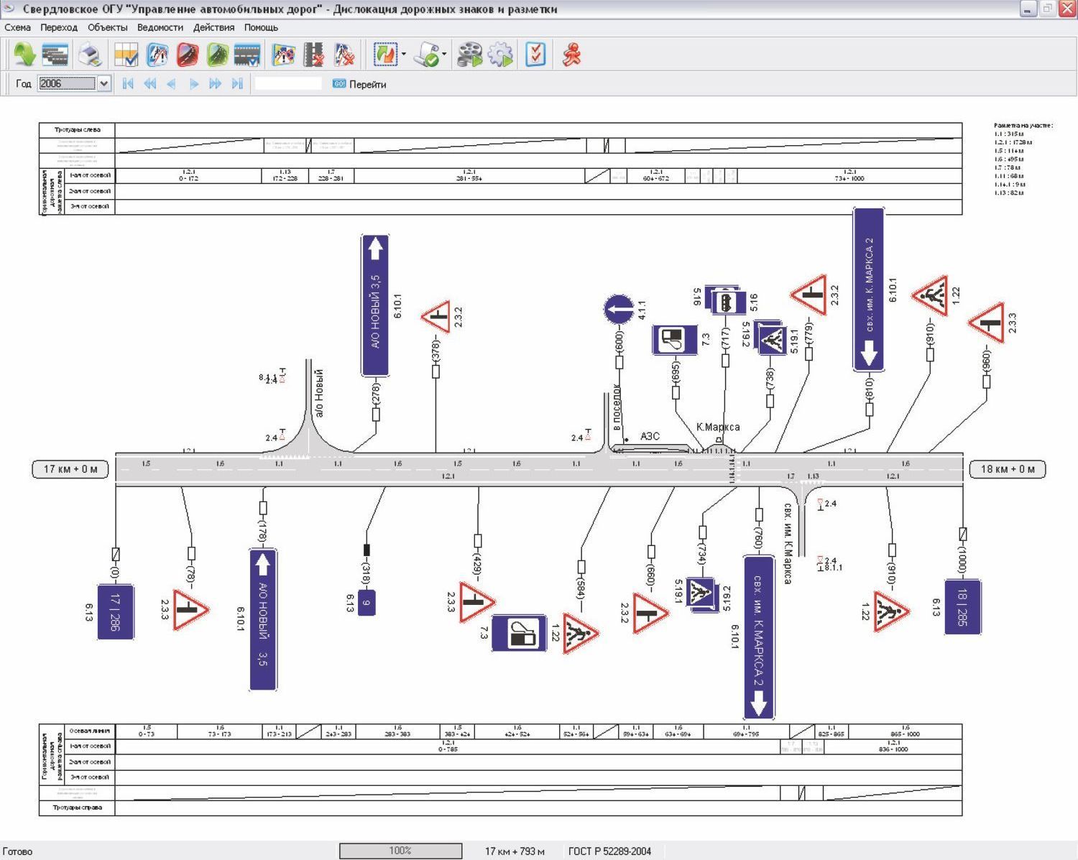Jump to the last section navigation arrow
The image size is (1078, 860).
(x=237, y=84)
